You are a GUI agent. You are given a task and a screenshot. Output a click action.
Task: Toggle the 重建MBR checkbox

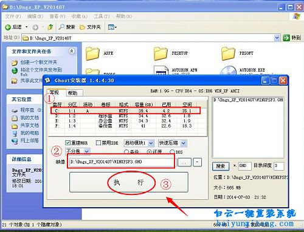click(x=68, y=143)
